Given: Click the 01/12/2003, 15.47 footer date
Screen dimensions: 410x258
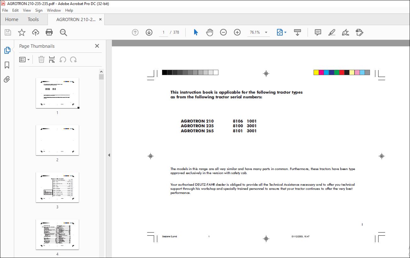Looking at the screenshot, I should click(301, 237).
